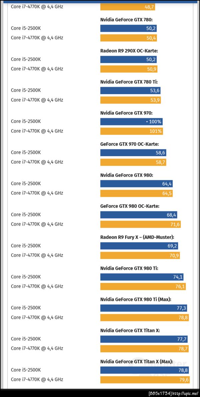Click the orange 76,1 bar under GTX 980 Ti
This screenshot has width=200, height=397.
143,286
